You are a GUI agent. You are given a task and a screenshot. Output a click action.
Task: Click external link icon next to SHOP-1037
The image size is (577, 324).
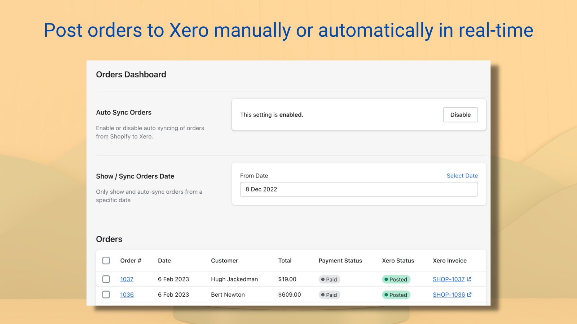(x=469, y=279)
